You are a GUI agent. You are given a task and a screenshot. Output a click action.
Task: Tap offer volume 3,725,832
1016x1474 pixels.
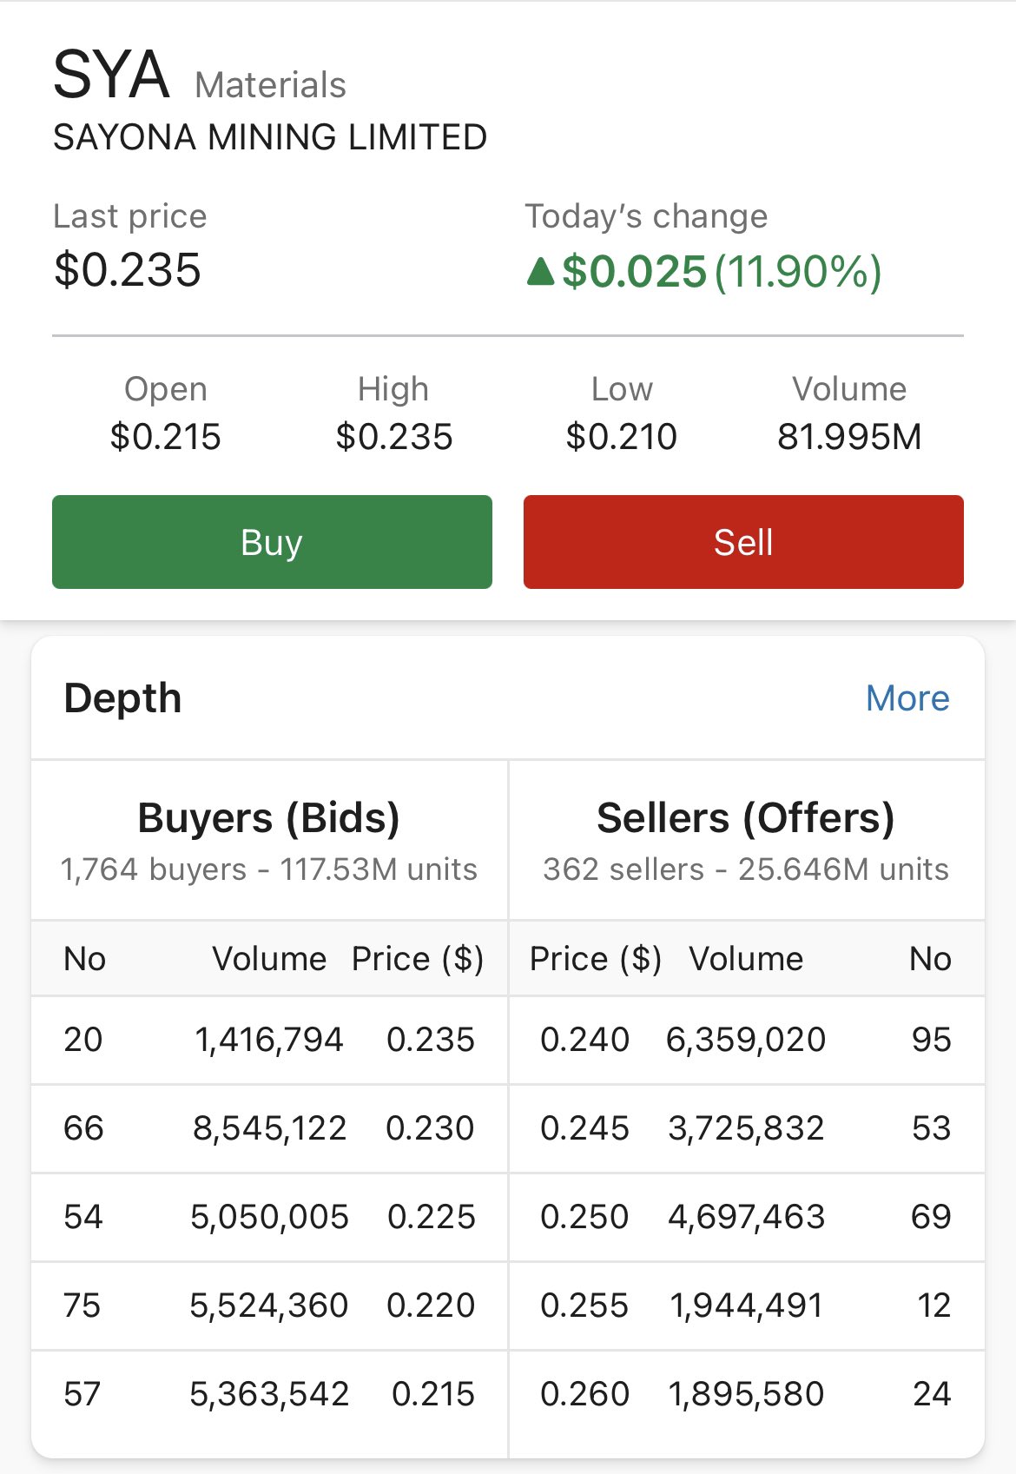pos(745,1128)
